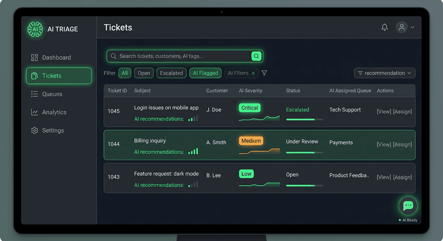The width and height of the screenshot is (443, 241).
Task: Click the AI Severity column header
Action: [250, 91]
